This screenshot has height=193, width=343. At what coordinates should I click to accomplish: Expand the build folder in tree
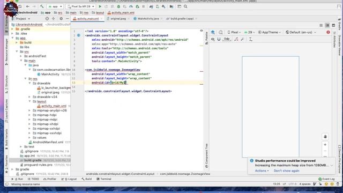click(x=17, y=42)
